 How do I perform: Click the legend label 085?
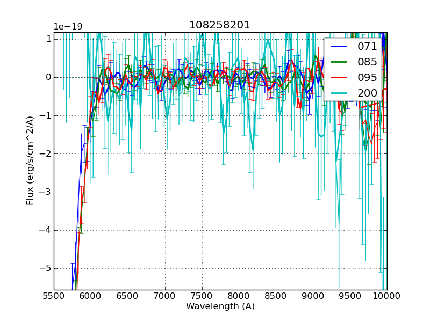[367, 62]
